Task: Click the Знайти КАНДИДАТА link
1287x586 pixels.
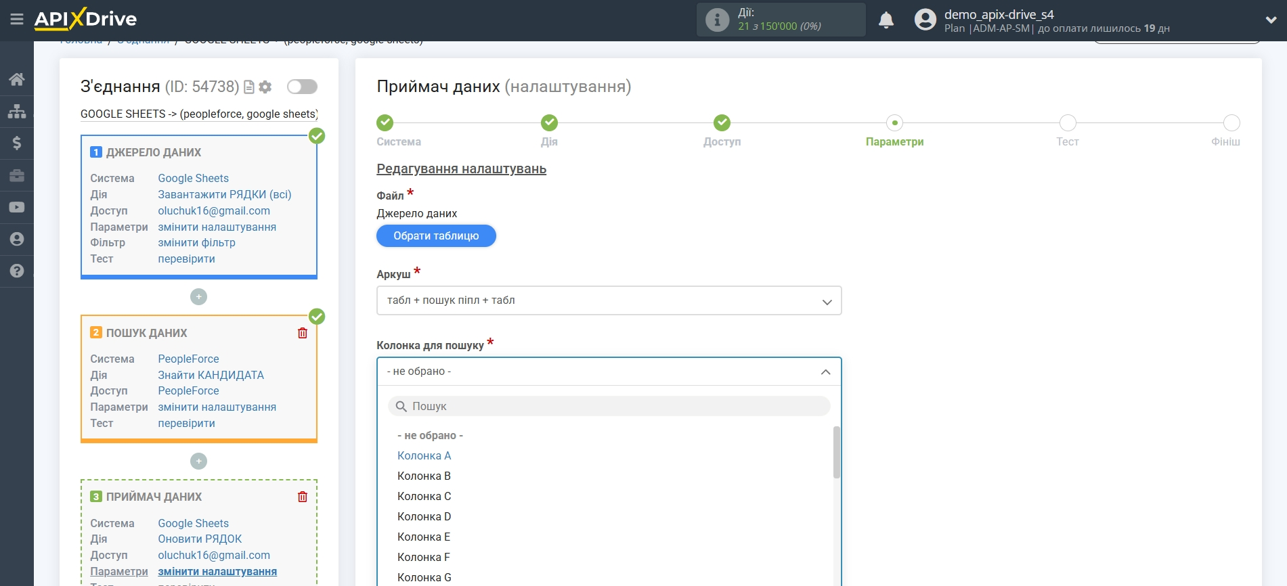Action: (211, 375)
